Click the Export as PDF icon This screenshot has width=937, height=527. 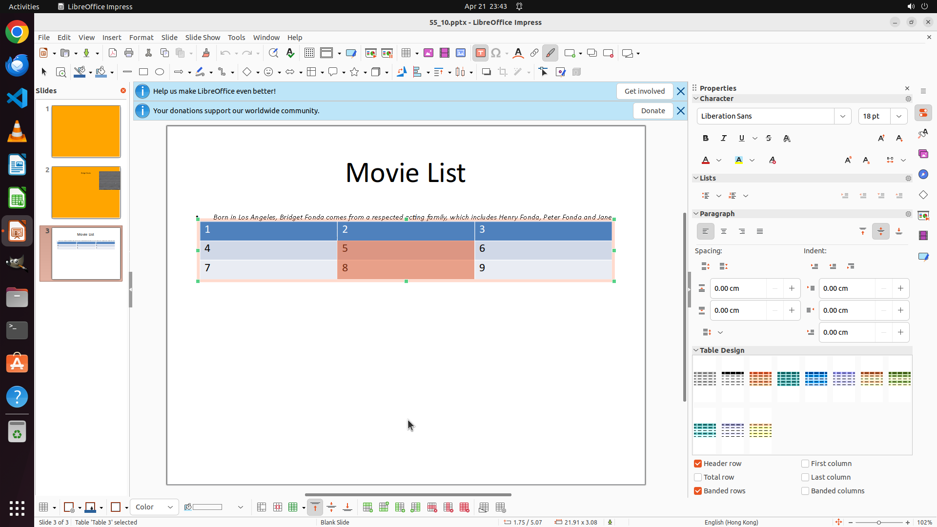tap(113, 53)
